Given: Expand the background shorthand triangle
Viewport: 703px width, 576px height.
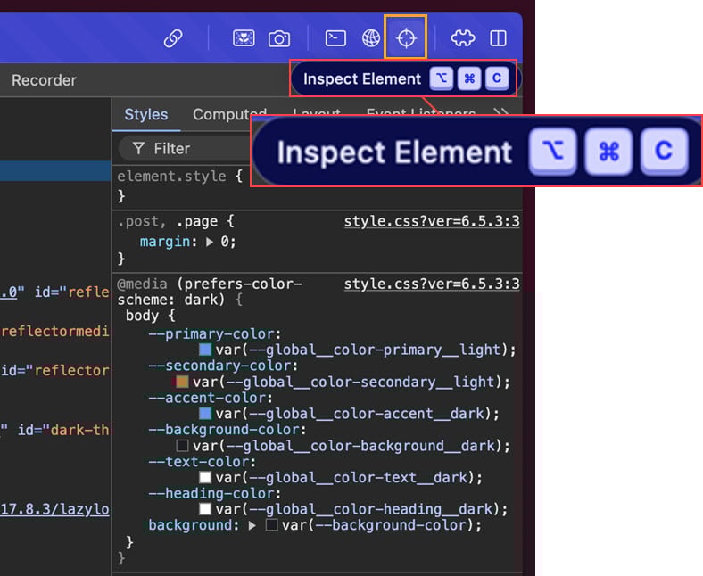Looking at the screenshot, I should point(252,525).
